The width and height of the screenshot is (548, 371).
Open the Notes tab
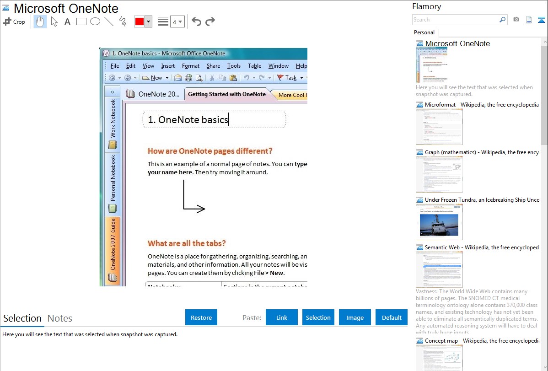coord(60,318)
